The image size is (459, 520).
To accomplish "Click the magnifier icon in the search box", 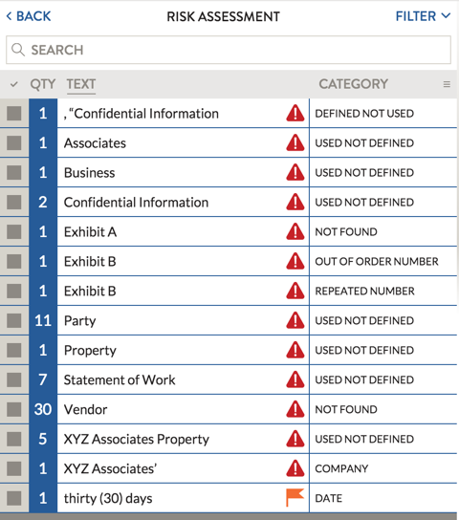I will point(18,50).
